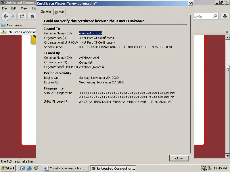The width and height of the screenshot is (230, 172).
Task: Select Untrusted Connection taskbar button
Action: click(x=113, y=168)
